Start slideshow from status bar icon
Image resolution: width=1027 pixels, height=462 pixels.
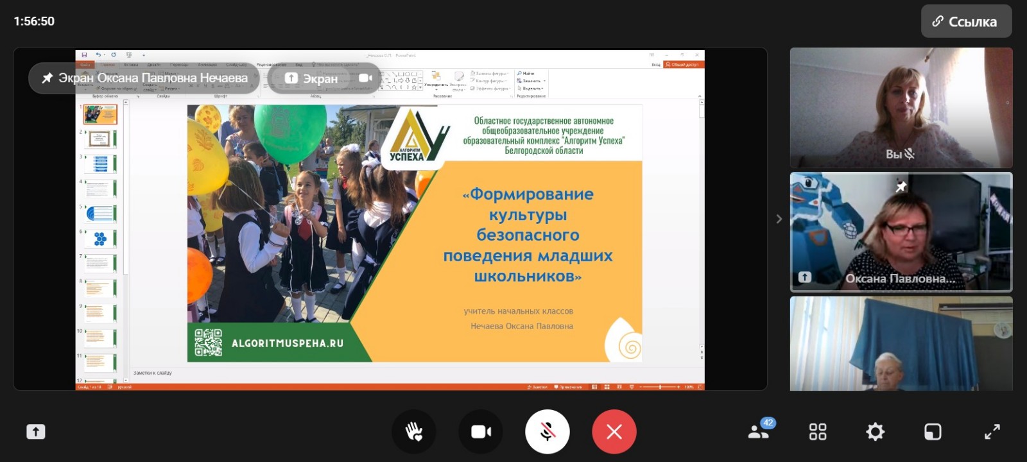pyautogui.click(x=632, y=387)
